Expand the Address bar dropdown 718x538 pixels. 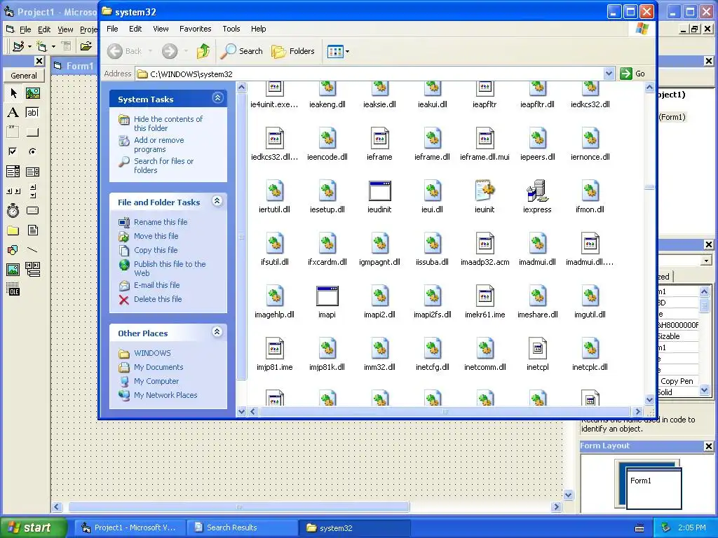tap(609, 74)
